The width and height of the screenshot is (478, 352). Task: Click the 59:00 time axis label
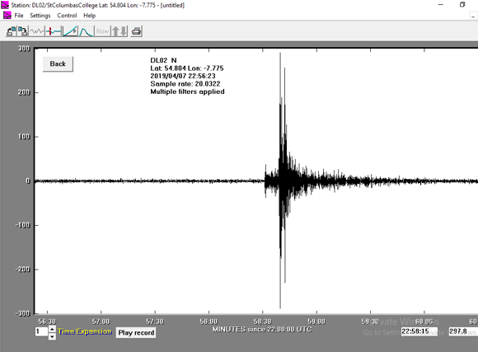coord(316,321)
